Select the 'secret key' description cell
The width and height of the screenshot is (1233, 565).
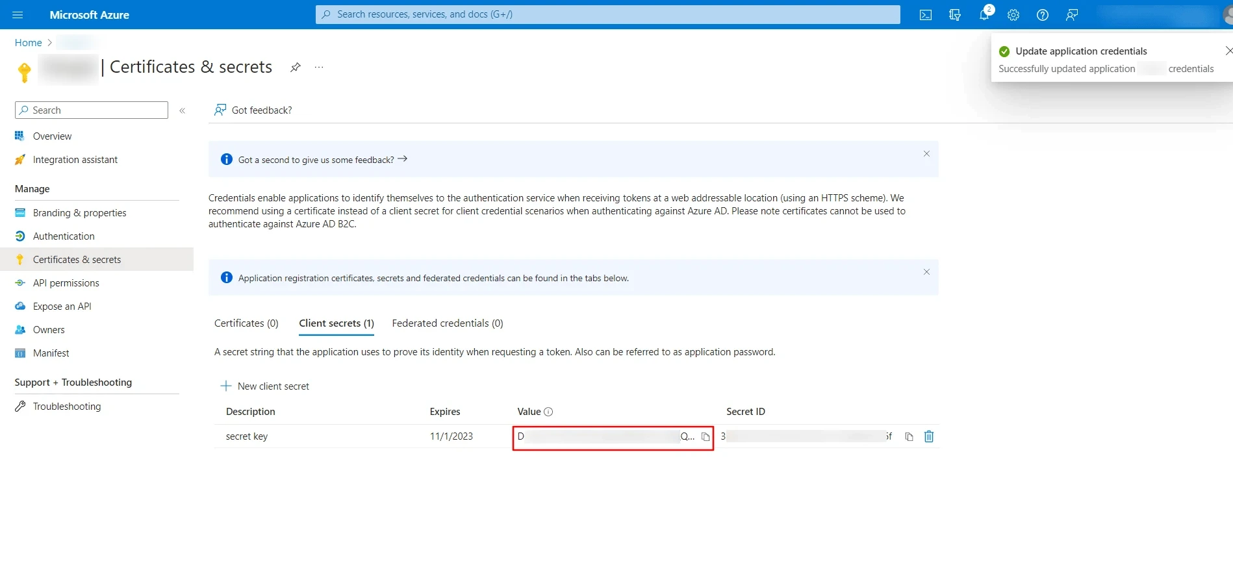click(247, 436)
